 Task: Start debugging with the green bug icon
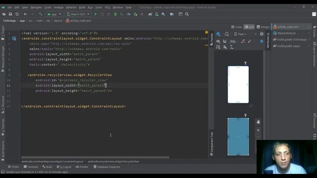(115, 14)
